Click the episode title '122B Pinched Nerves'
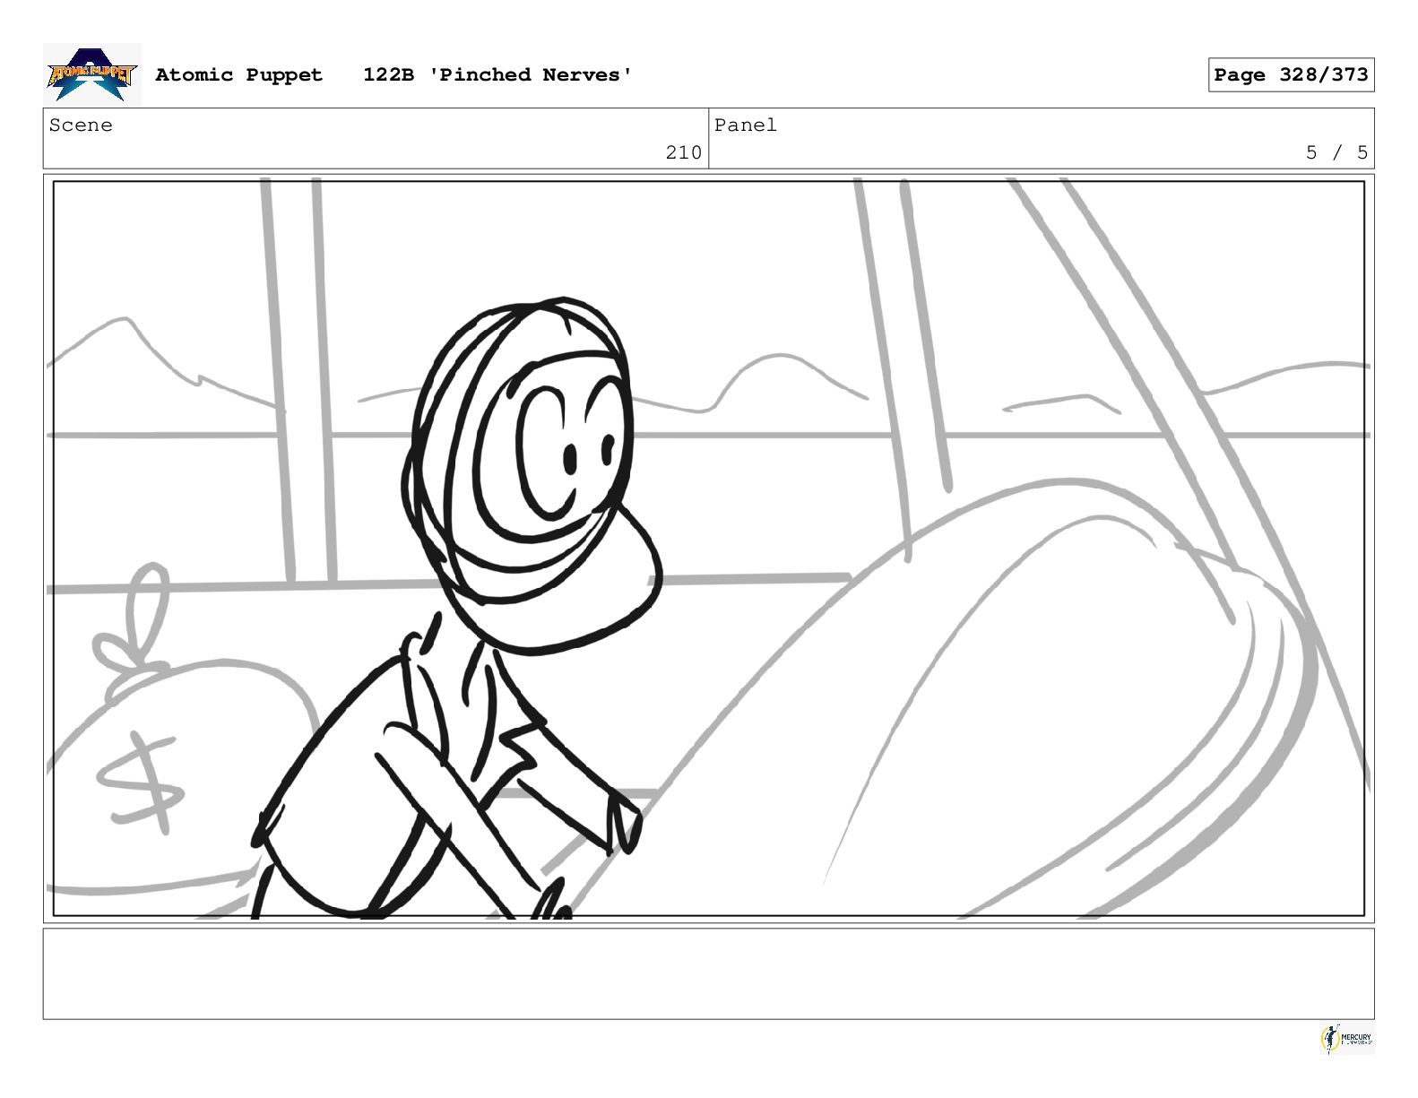 tap(497, 75)
